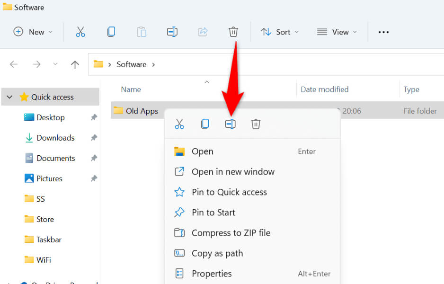The width and height of the screenshot is (444, 284).
Task: Click the Copy icon in the context menu
Action: click(x=205, y=124)
